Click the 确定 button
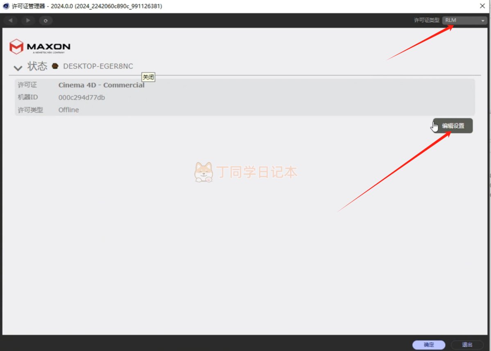The height and width of the screenshot is (351, 491). coord(429,345)
